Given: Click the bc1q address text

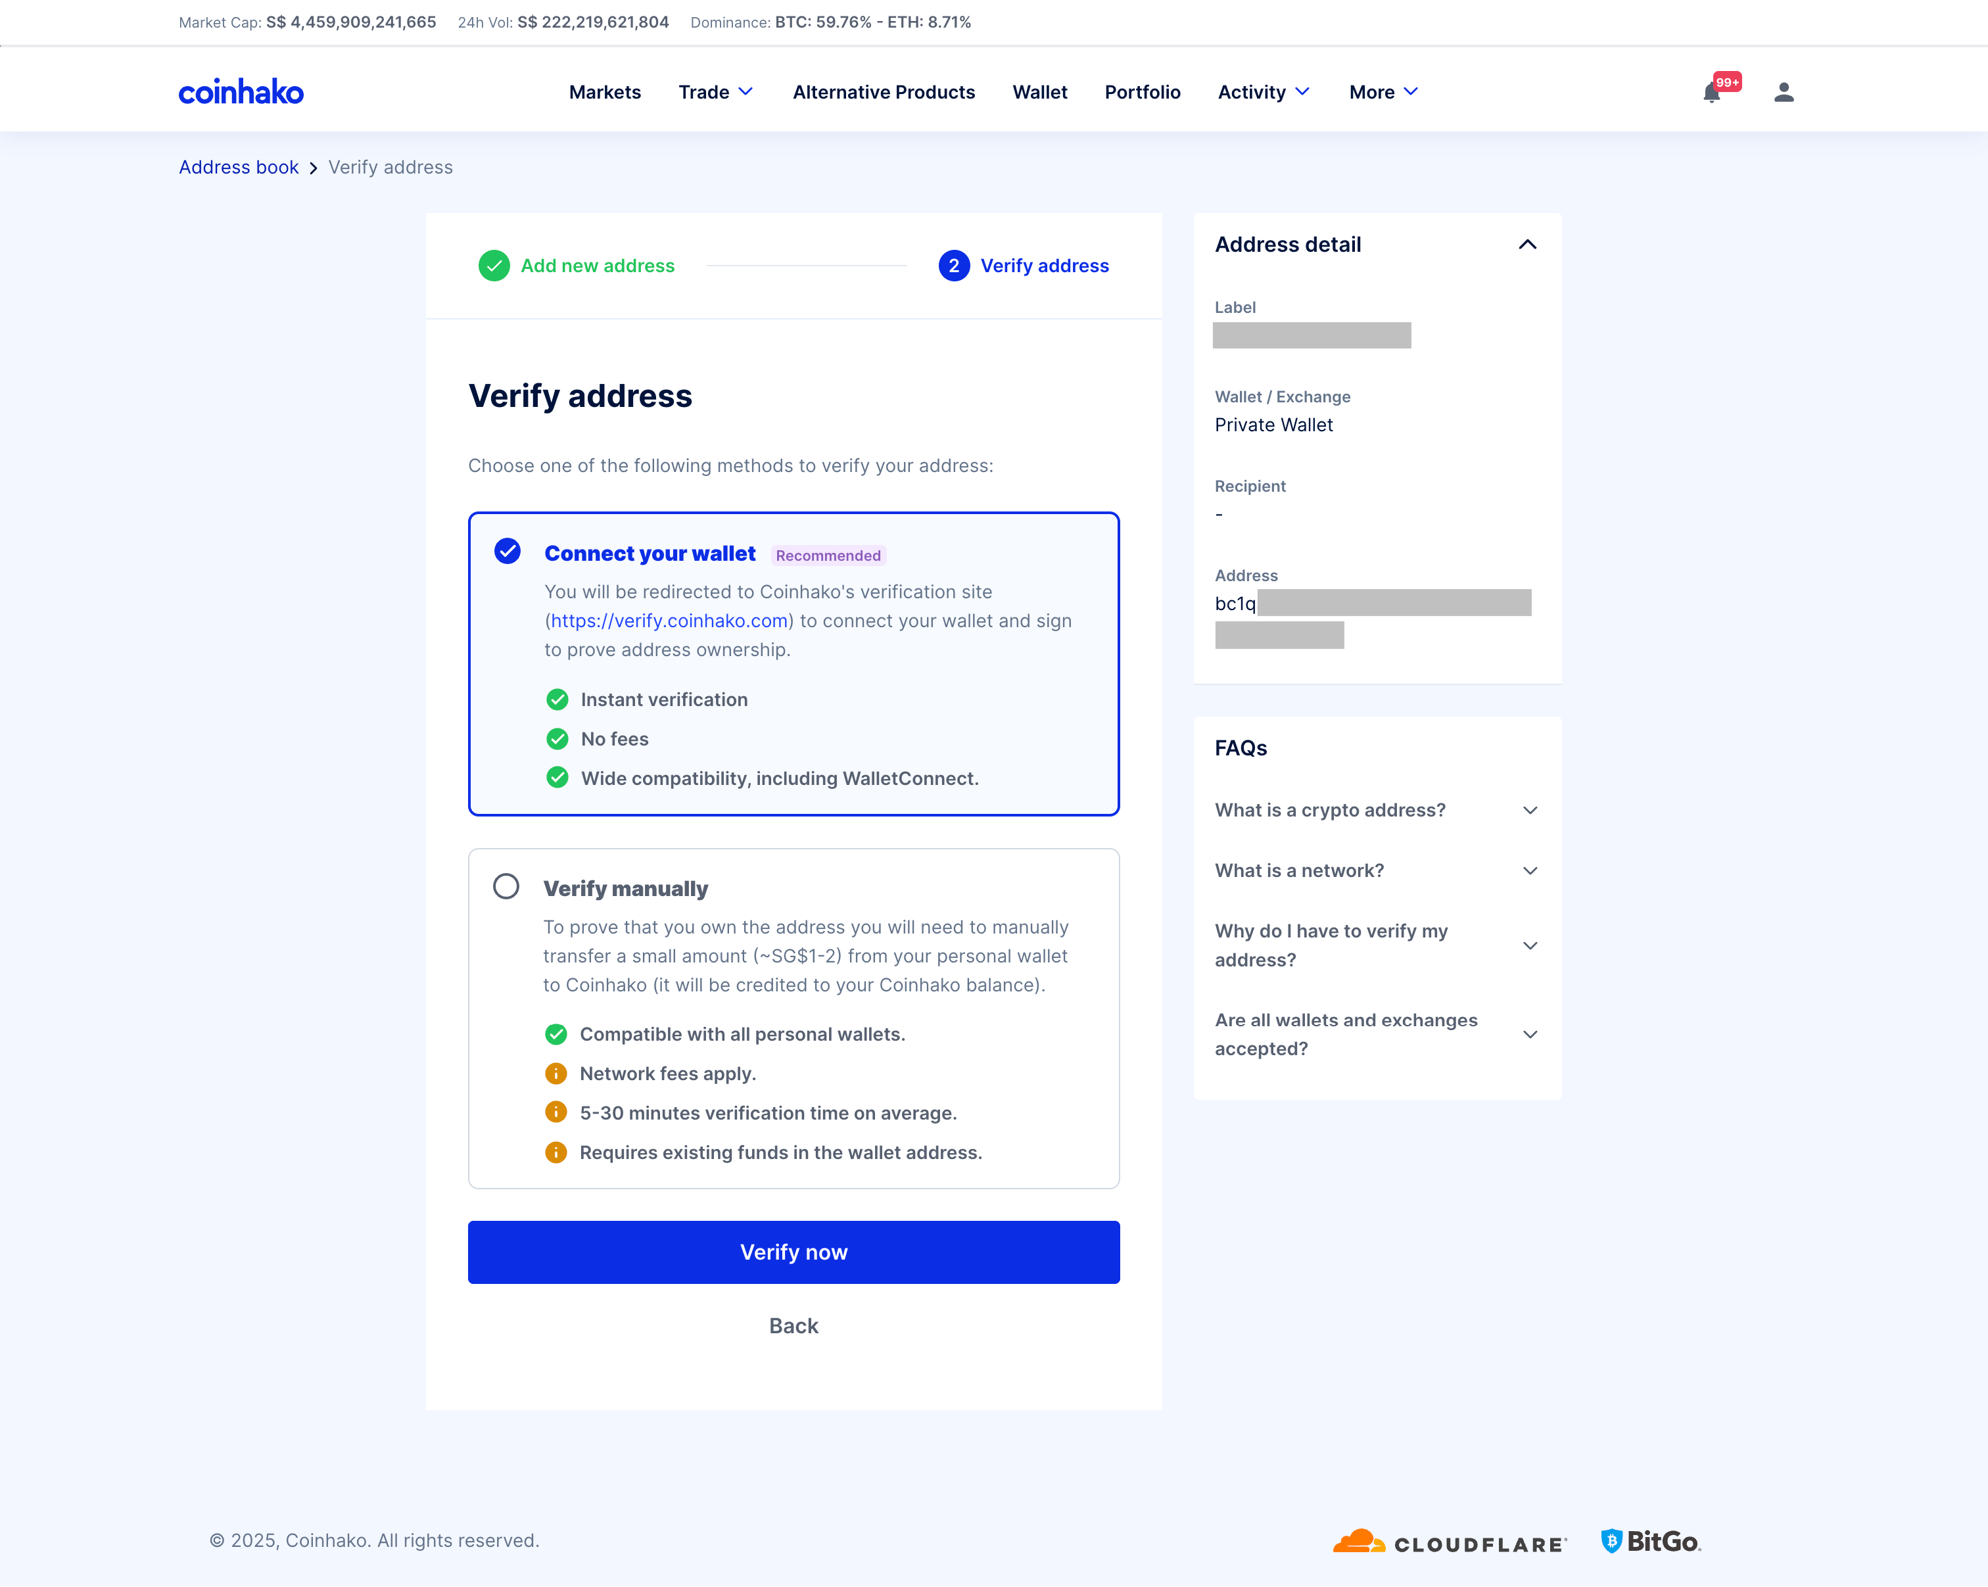Looking at the screenshot, I should 1235,604.
